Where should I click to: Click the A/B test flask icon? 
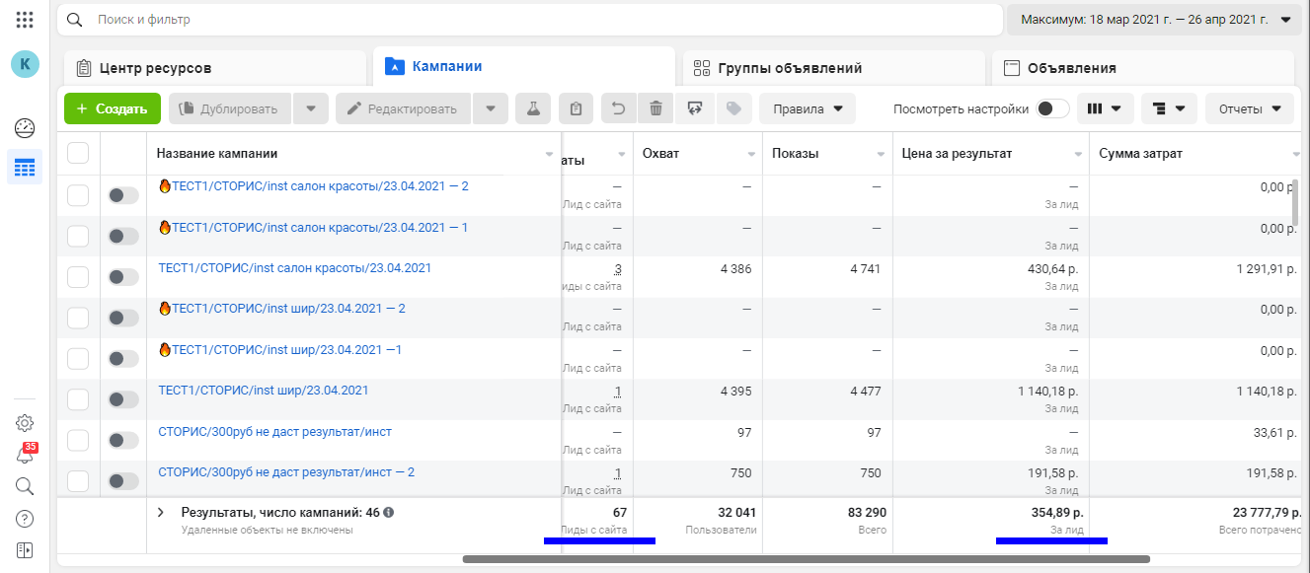click(x=533, y=108)
